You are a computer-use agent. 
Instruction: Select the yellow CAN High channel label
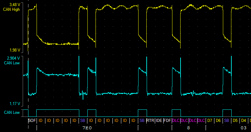(x=12, y=9)
